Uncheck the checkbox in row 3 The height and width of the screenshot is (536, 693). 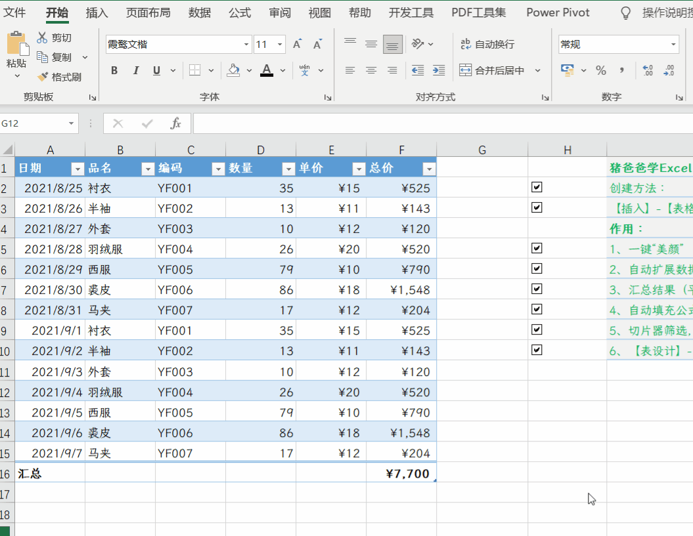(x=537, y=207)
